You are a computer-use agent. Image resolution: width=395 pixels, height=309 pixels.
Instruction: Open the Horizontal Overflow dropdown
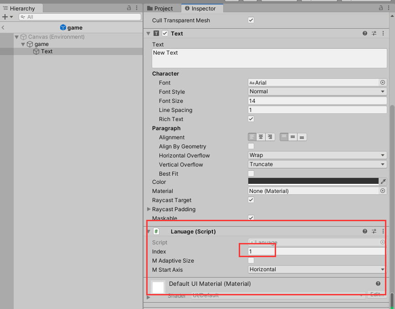[317, 155]
